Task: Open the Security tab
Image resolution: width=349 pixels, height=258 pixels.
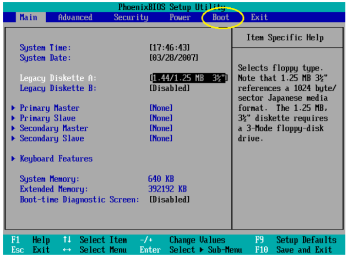Action: pyautogui.click(x=131, y=17)
